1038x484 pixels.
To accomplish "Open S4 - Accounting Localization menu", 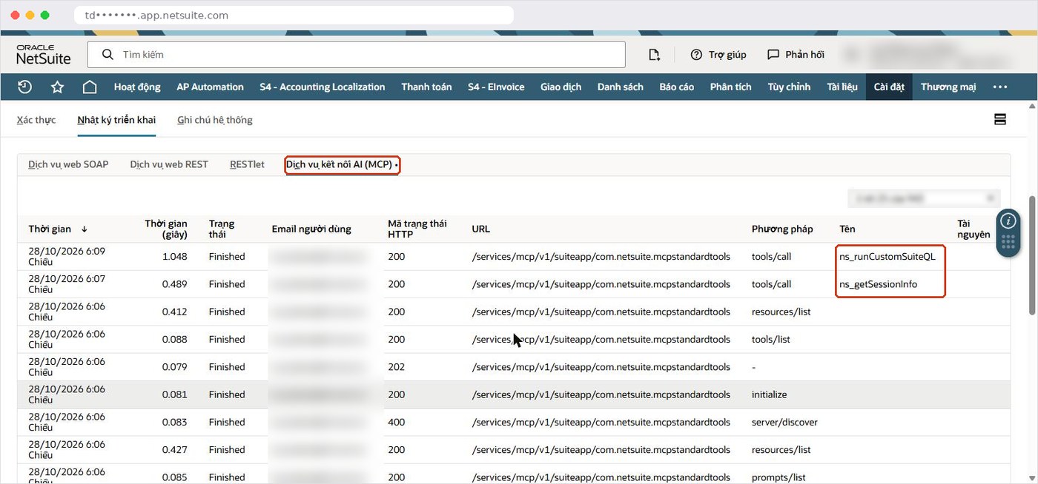I will [323, 87].
